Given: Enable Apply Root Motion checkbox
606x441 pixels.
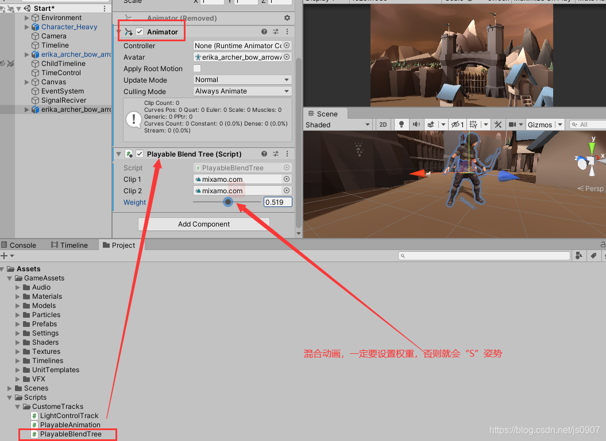Looking at the screenshot, I should 197,68.
